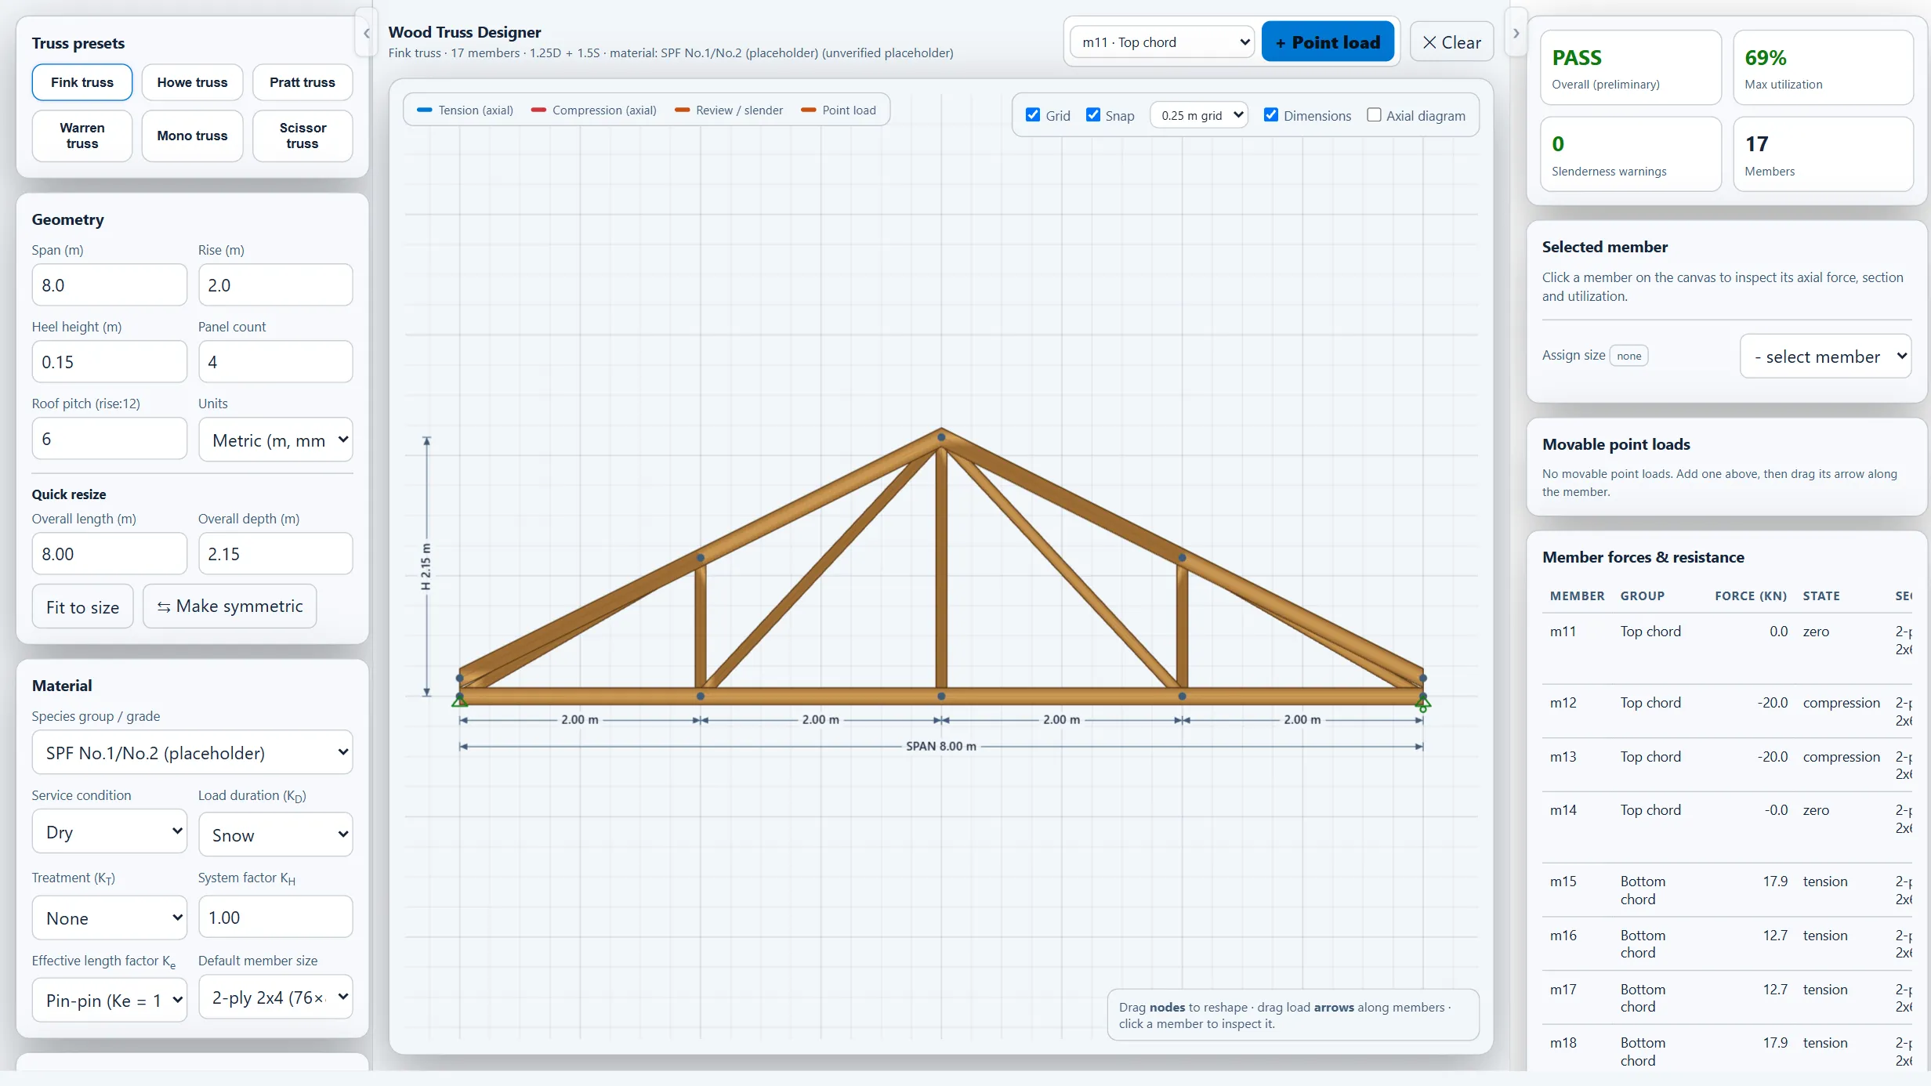Select bottom chord node below right vertical

(1182, 696)
